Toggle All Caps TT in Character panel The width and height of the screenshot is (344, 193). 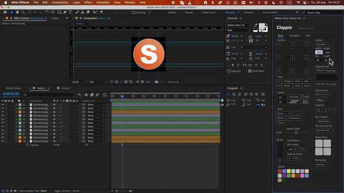(x=245, y=65)
